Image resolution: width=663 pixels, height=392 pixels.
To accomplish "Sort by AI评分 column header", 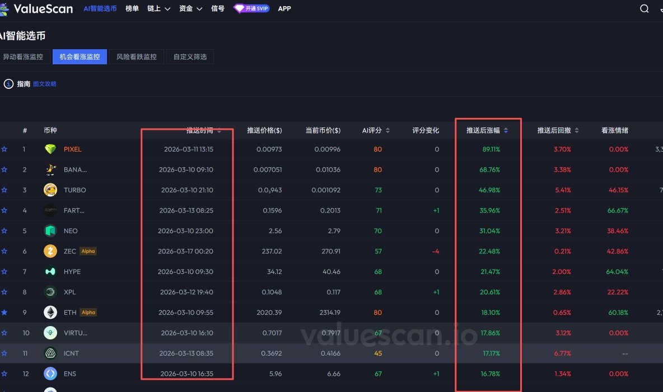I will [376, 130].
